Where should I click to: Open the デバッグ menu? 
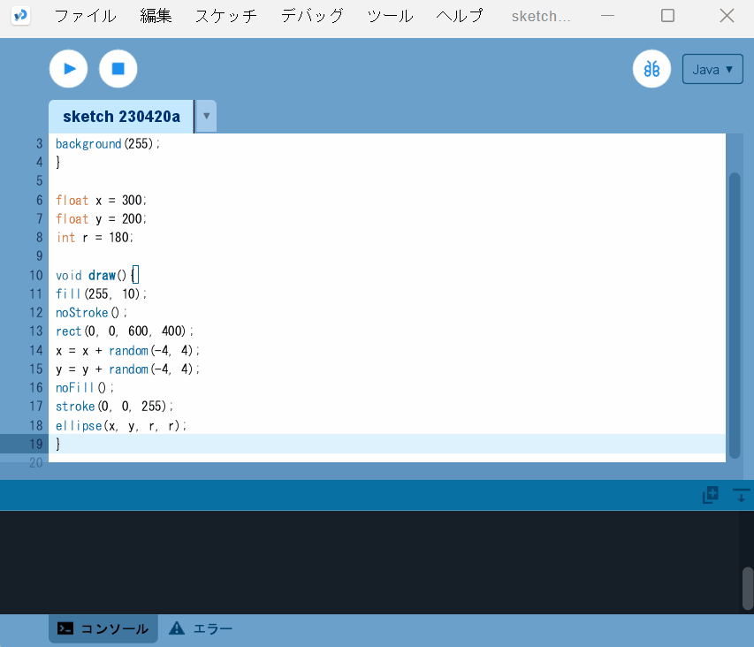311,16
